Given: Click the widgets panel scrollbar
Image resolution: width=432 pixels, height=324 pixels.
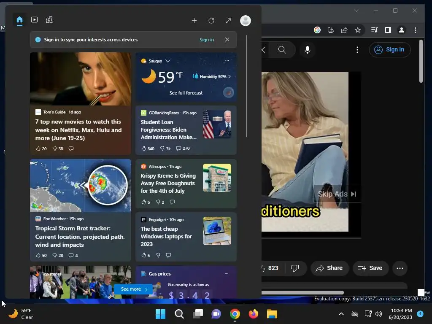Looking at the screenshot, I should (x=246, y=86).
